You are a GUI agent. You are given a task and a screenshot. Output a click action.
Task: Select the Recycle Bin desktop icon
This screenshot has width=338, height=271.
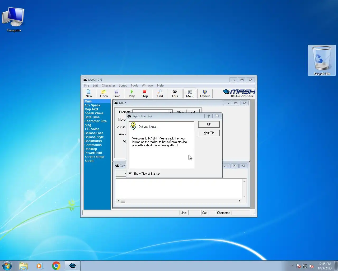[322, 61]
